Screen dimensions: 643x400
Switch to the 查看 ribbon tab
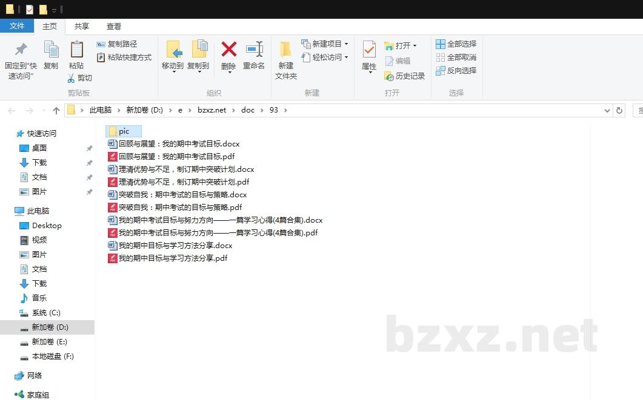114,27
